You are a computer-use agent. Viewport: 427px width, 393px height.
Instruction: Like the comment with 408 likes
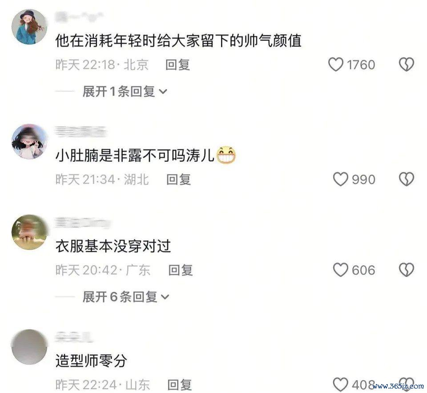[340, 385]
